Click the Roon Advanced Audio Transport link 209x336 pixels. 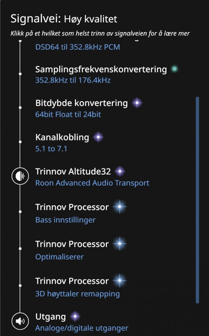point(92,183)
